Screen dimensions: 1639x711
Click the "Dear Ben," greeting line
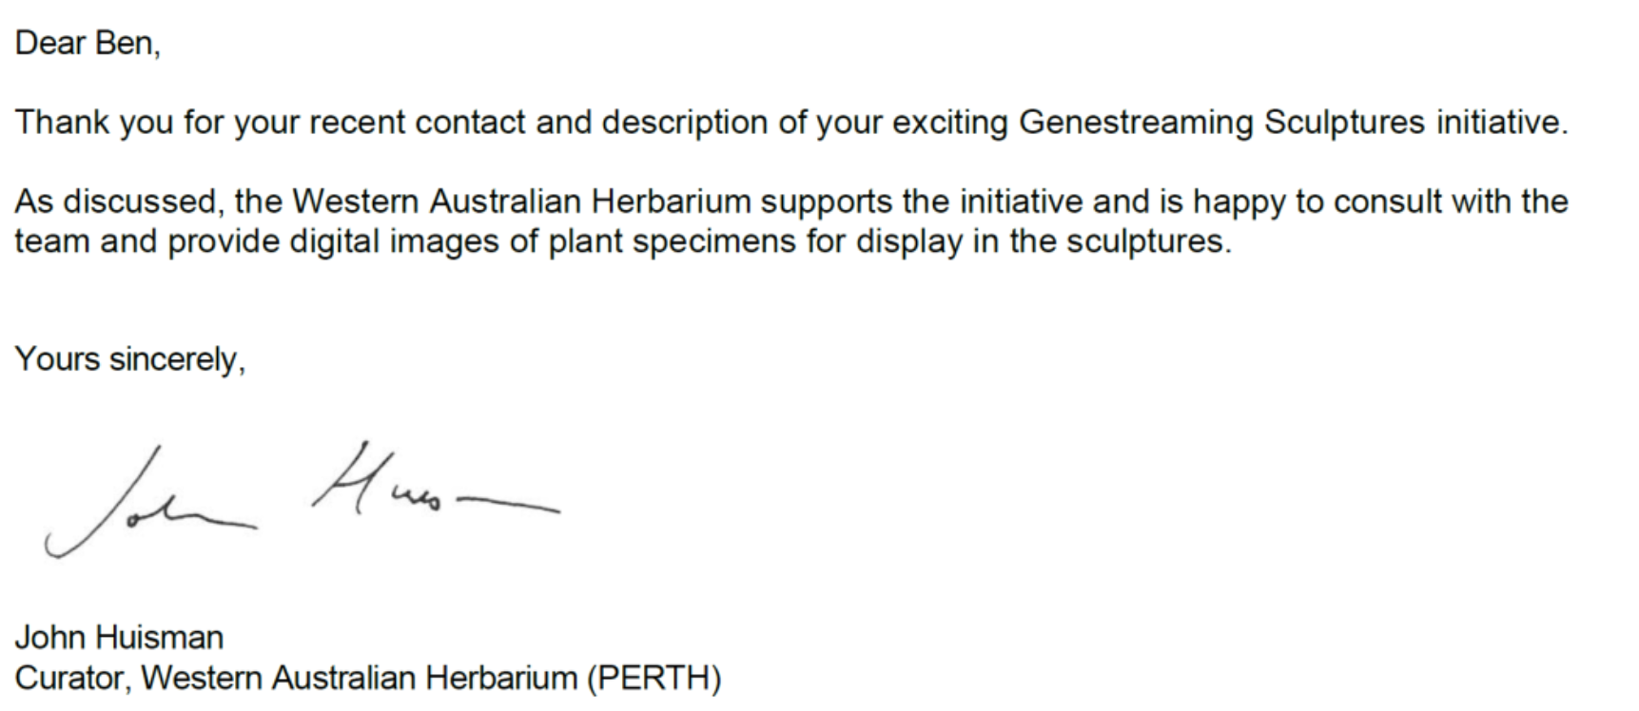click(x=88, y=44)
